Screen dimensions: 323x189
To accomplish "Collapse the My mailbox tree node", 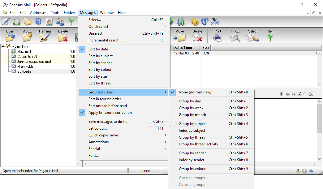I will pyautogui.click(x=3, y=46).
